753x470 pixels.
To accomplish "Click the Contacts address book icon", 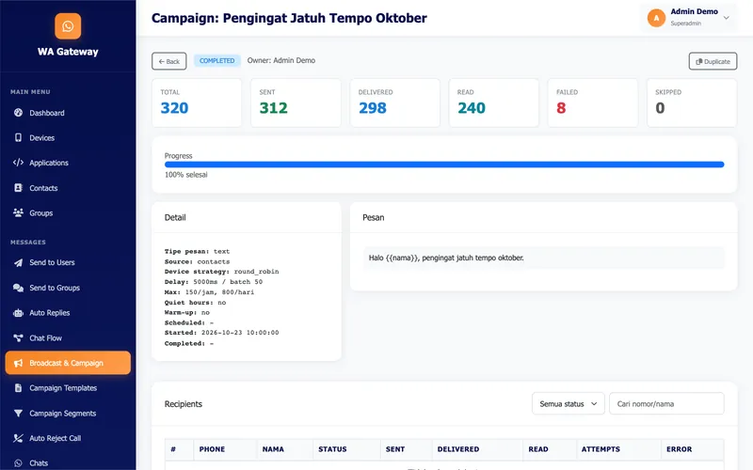I will click(18, 188).
